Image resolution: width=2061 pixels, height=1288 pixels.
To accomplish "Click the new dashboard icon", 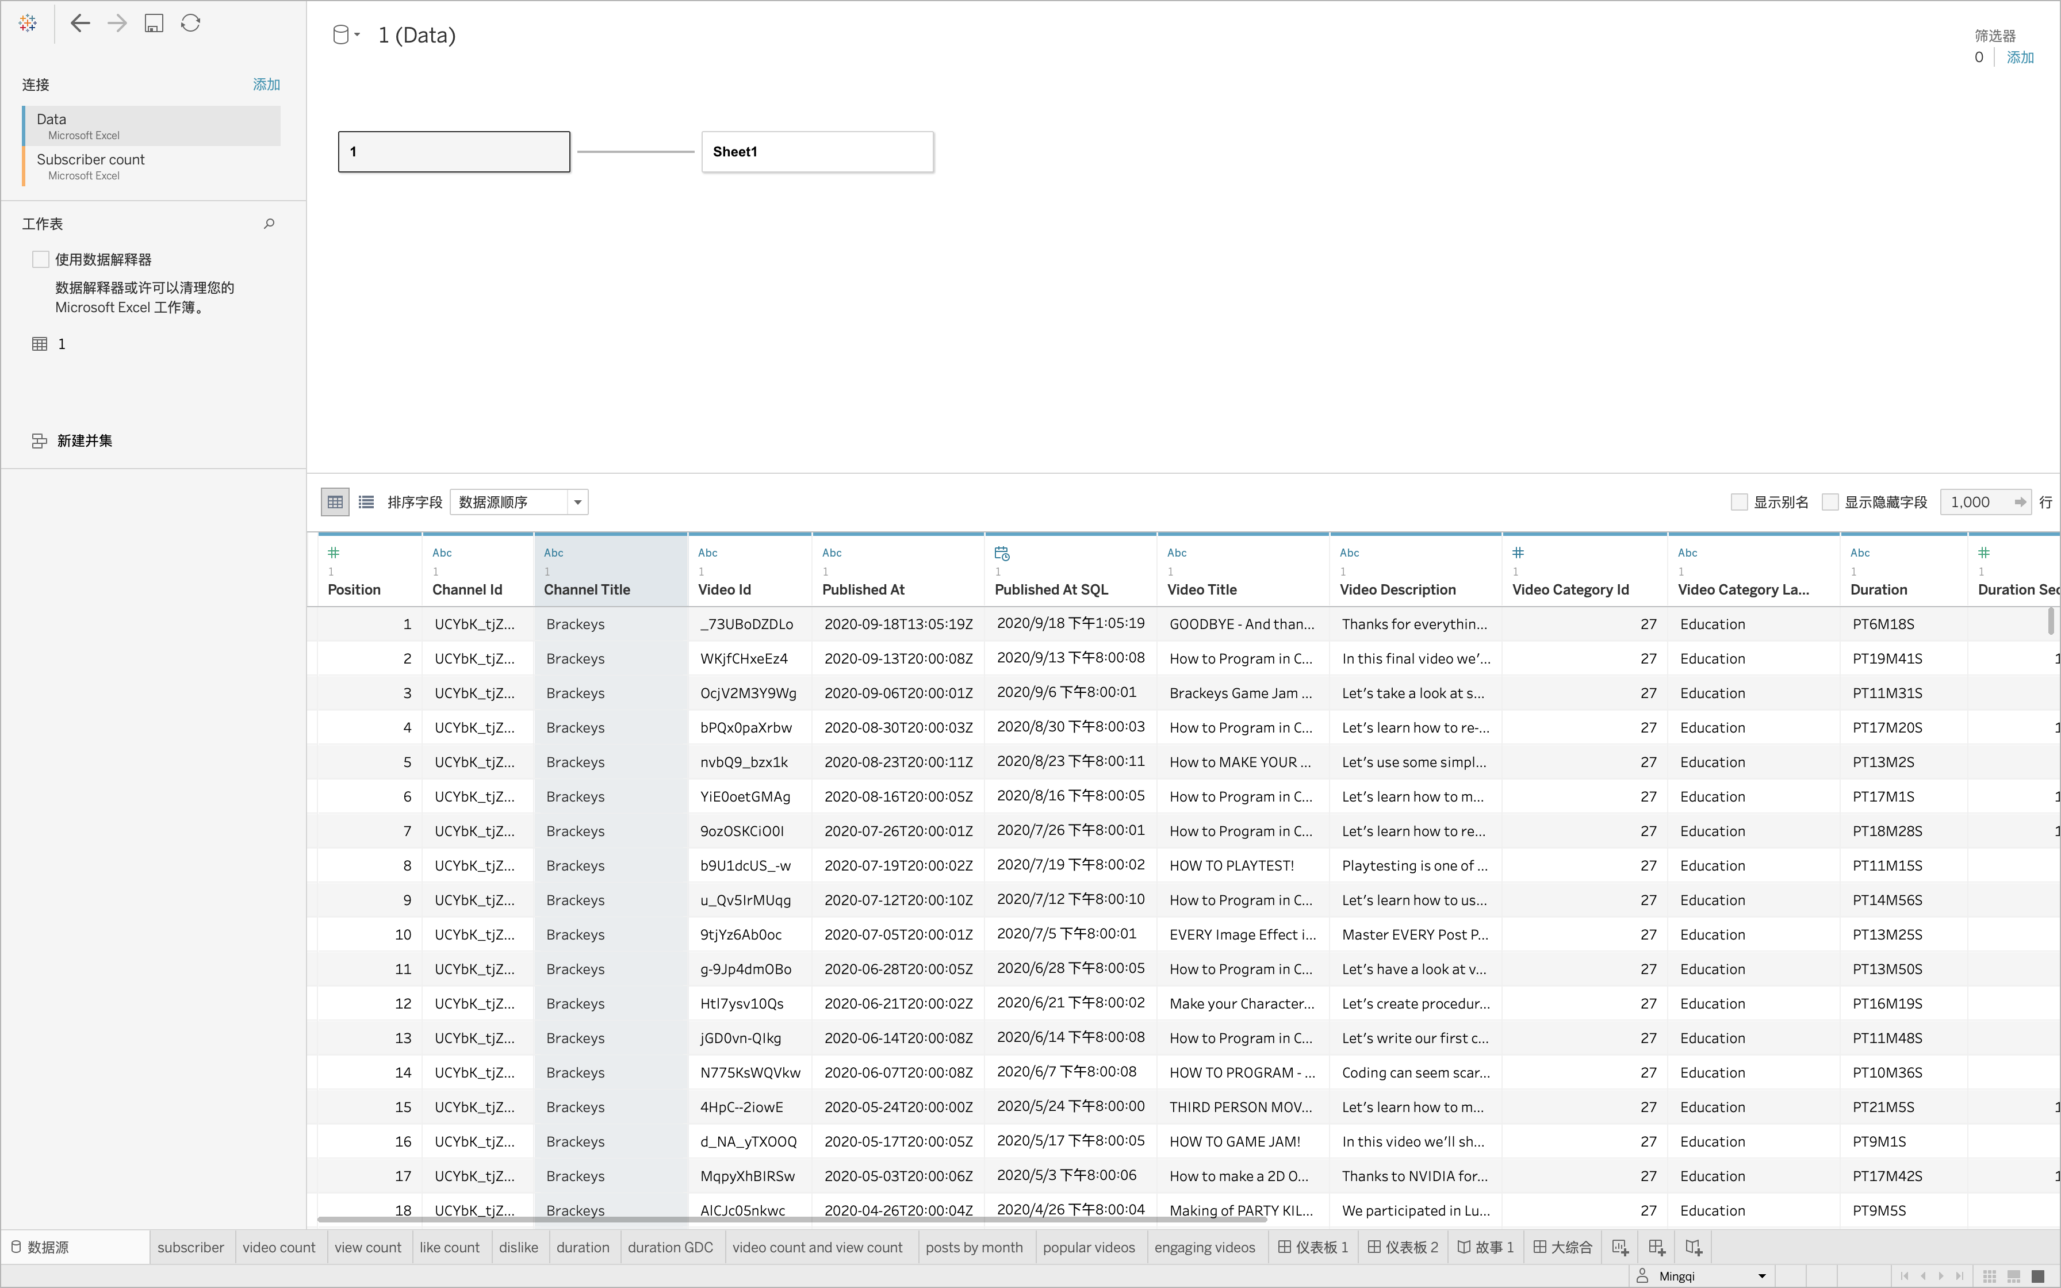I will pyautogui.click(x=1657, y=1247).
